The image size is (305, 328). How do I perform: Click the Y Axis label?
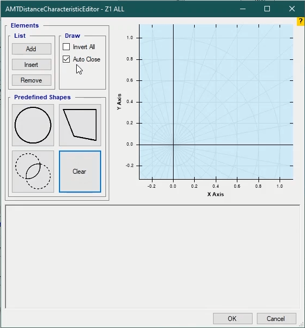[120, 101]
